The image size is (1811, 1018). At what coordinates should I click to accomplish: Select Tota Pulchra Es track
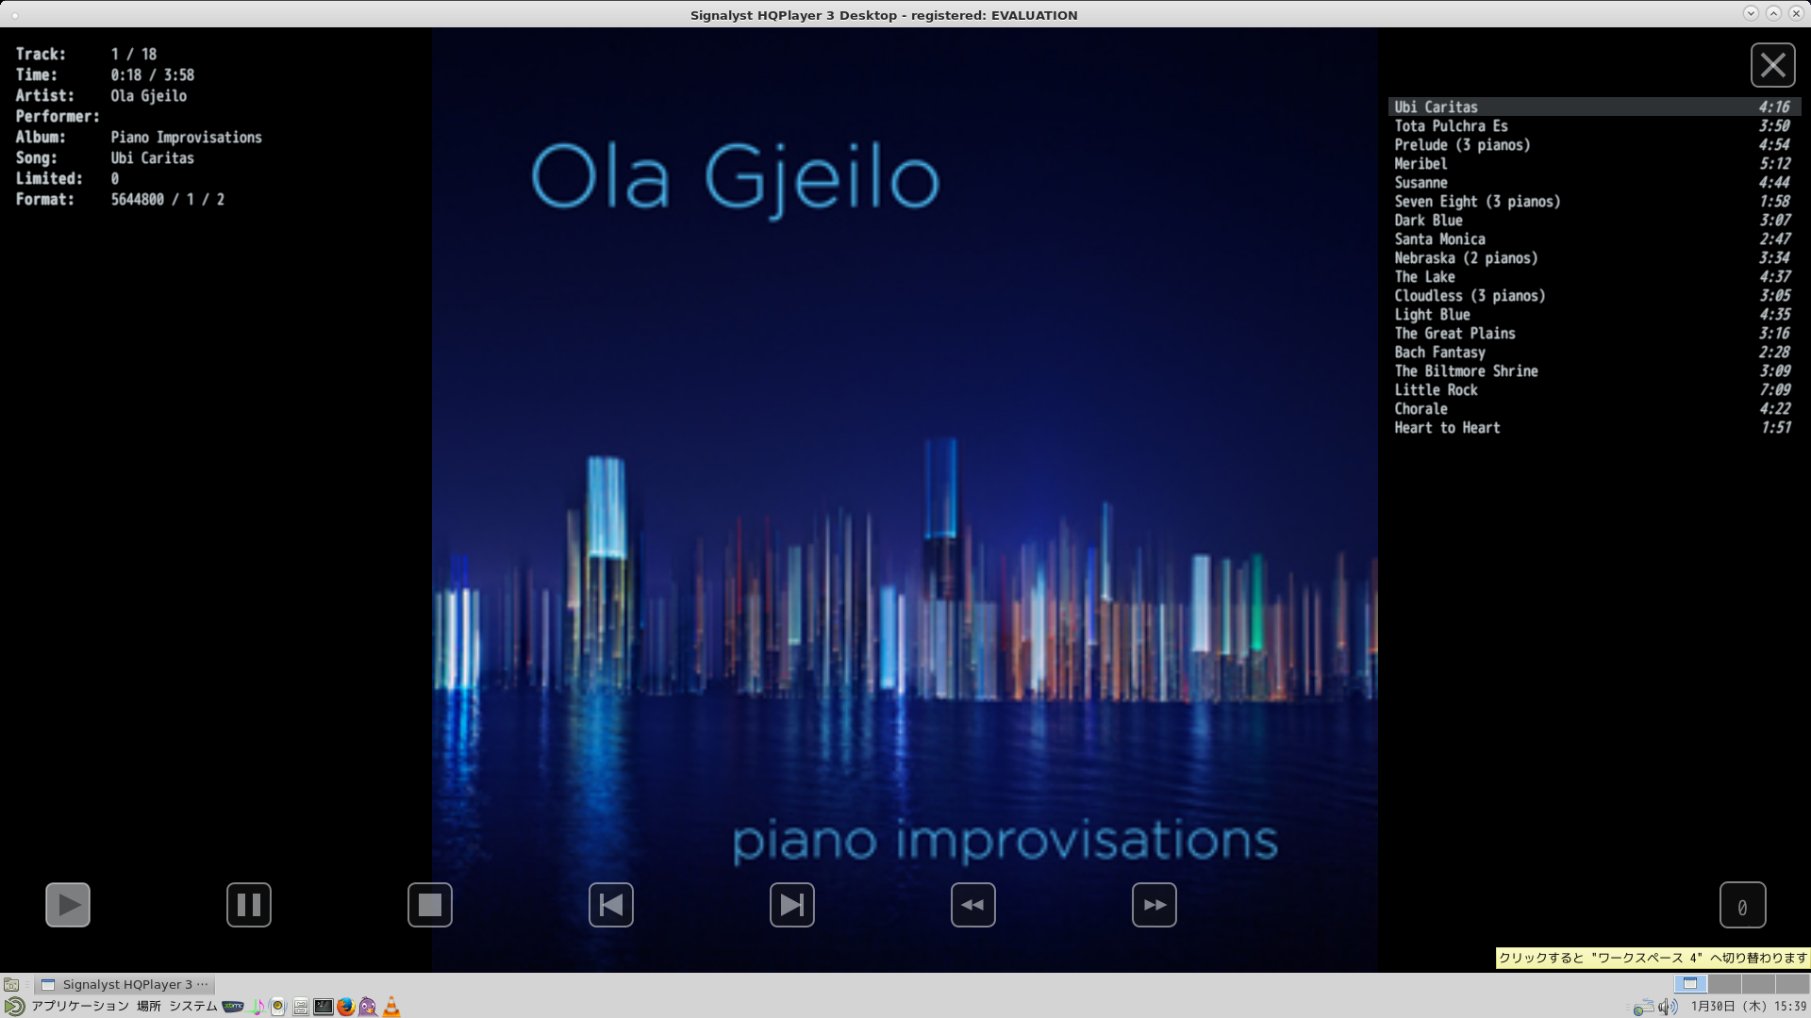pos(1594,125)
